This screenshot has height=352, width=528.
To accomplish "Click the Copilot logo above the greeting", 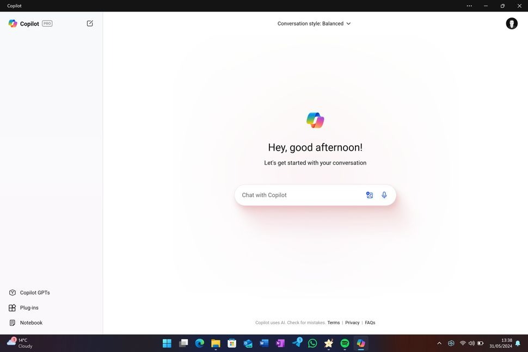I will point(315,120).
